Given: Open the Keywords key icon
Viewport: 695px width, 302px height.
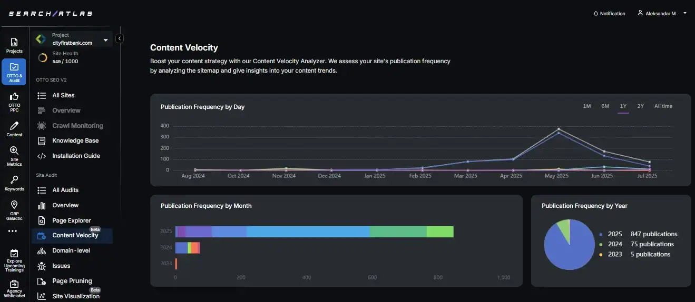Looking at the screenshot, I should tap(14, 180).
